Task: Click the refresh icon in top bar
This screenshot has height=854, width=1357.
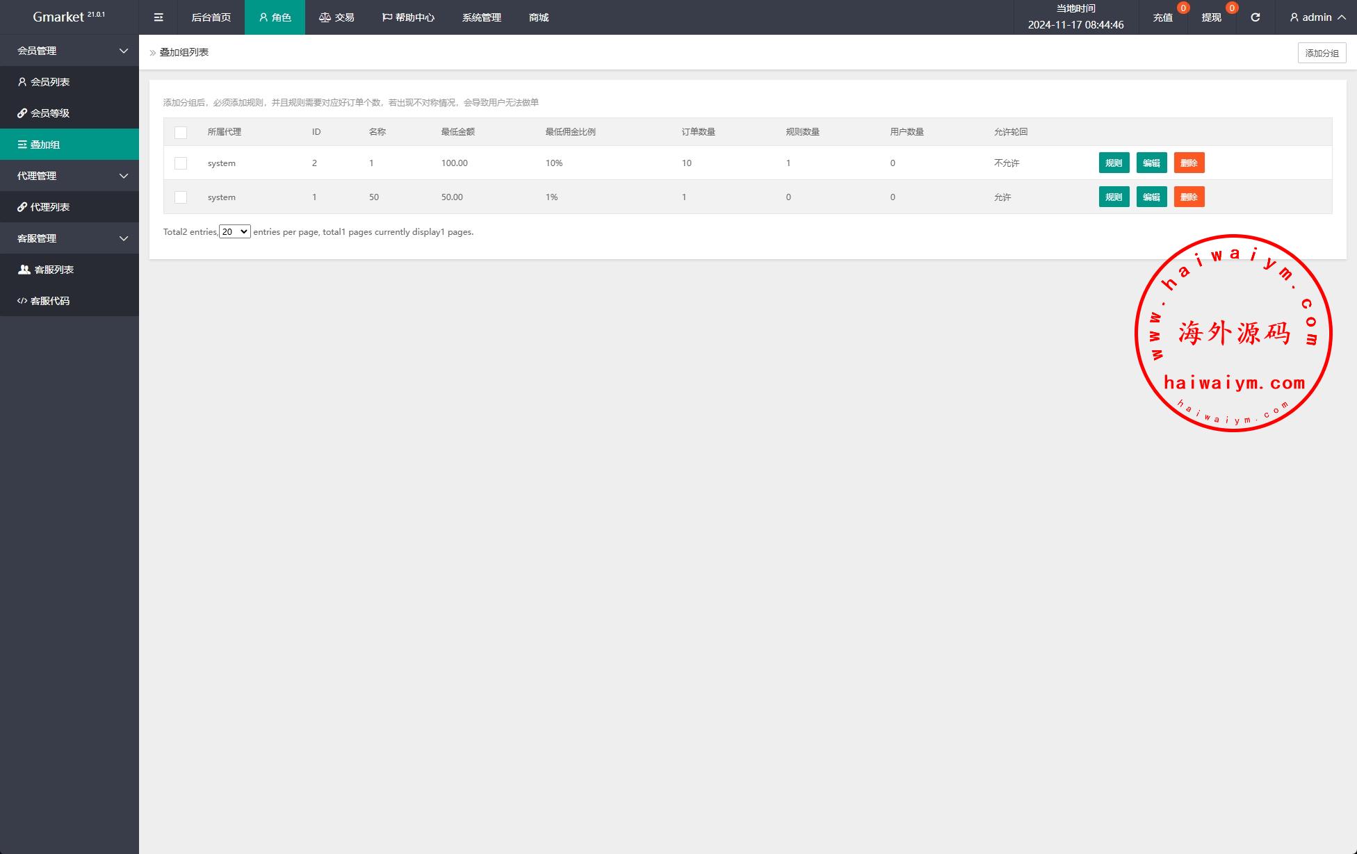Action: click(x=1255, y=17)
